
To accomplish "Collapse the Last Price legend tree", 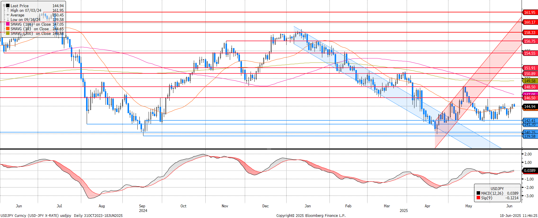I will [4, 6].
